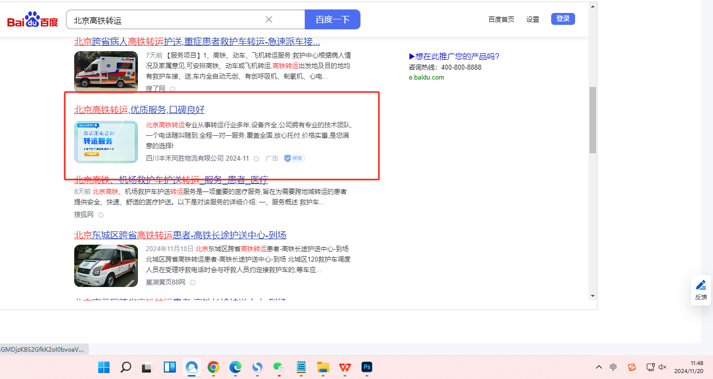Open Windows Widgets panel from the taskbar

pos(170,368)
